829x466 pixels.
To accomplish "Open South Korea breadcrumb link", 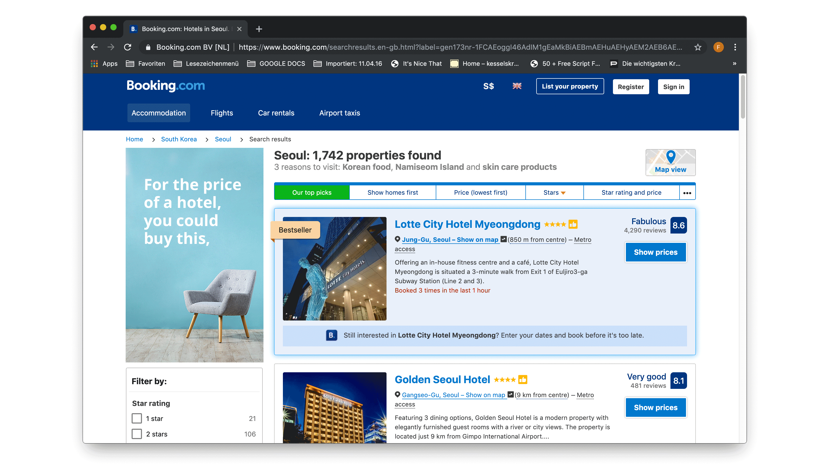I will coord(178,139).
